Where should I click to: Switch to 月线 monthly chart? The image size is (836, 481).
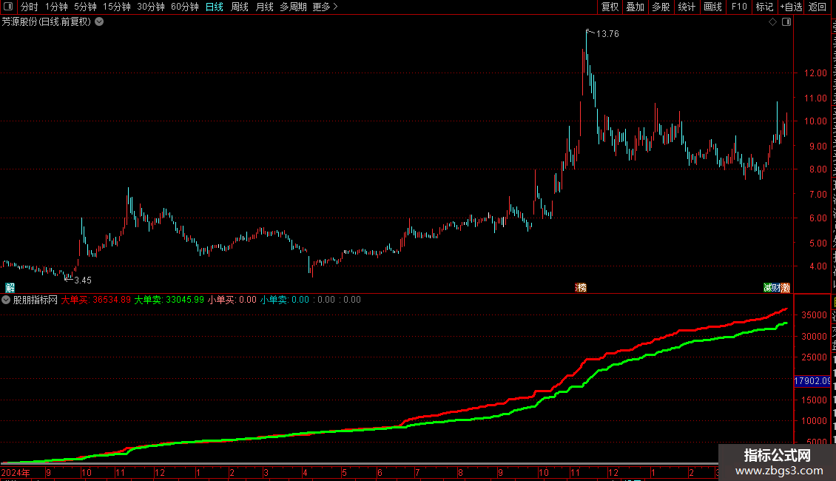(x=264, y=7)
